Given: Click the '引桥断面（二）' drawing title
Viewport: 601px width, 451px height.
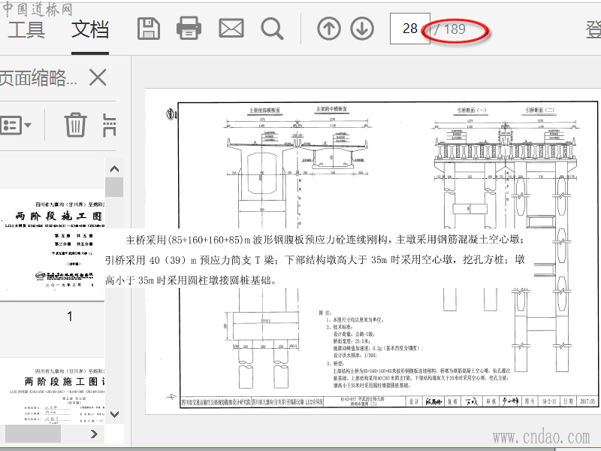Looking at the screenshot, I should click(539, 110).
